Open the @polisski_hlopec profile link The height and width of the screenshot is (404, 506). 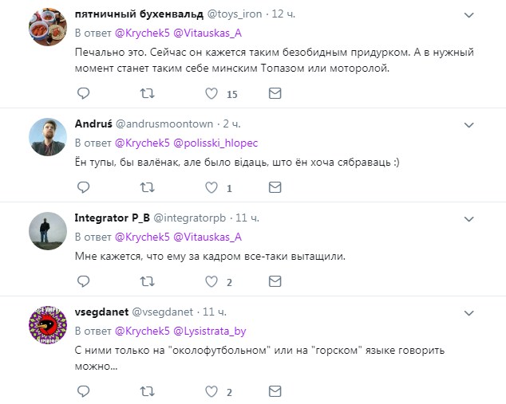coord(217,143)
